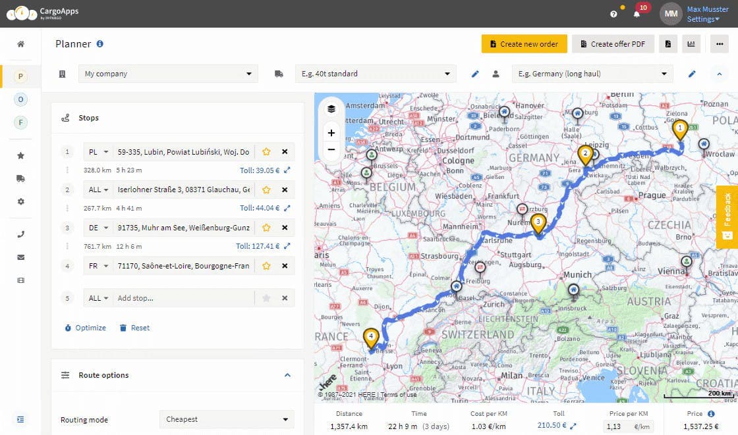Expand the 40t standard vehicle dropdown
Viewport: 738px width, 435px height.
[376, 74]
